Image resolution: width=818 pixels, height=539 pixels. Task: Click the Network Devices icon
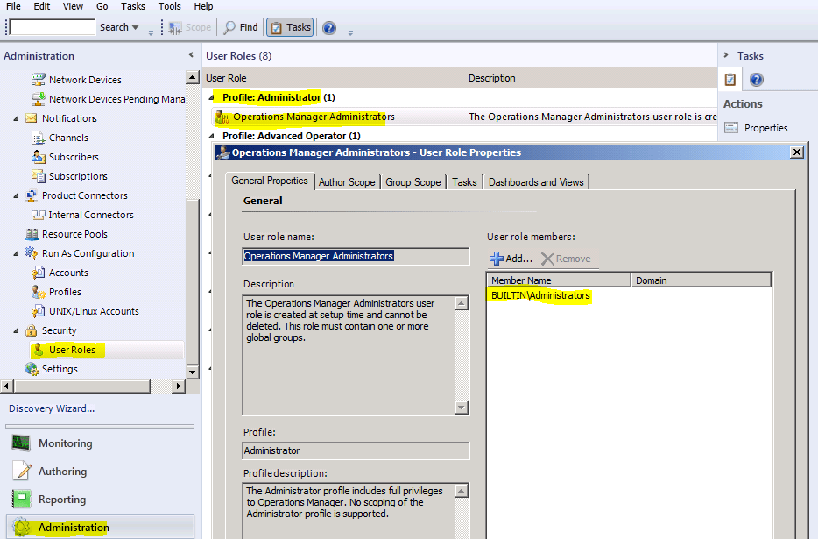coord(38,80)
